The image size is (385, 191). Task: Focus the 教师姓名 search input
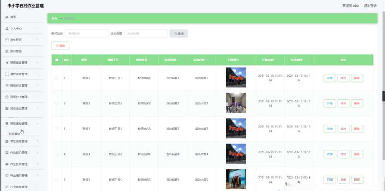tap(87, 33)
